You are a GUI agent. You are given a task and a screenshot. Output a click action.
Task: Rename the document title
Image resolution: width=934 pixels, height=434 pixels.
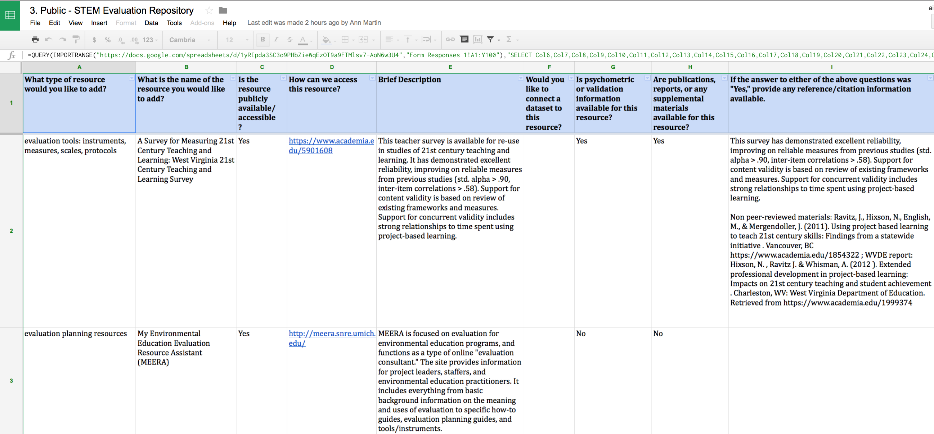(112, 10)
